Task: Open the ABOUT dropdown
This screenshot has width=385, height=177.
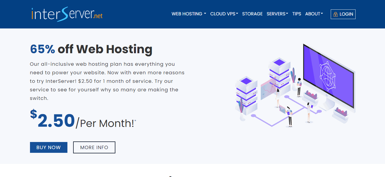Action: coord(314,14)
